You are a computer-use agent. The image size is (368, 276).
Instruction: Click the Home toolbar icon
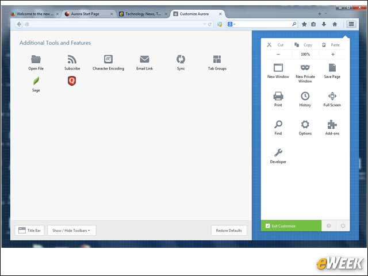tap(335, 24)
